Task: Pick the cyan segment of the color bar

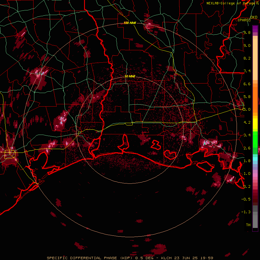Action: pos(255,159)
